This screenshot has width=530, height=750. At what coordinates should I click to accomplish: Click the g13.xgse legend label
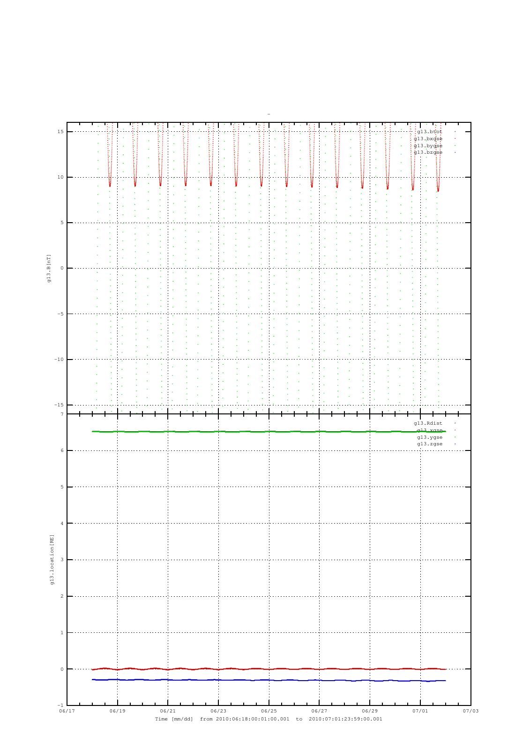[x=429, y=430]
